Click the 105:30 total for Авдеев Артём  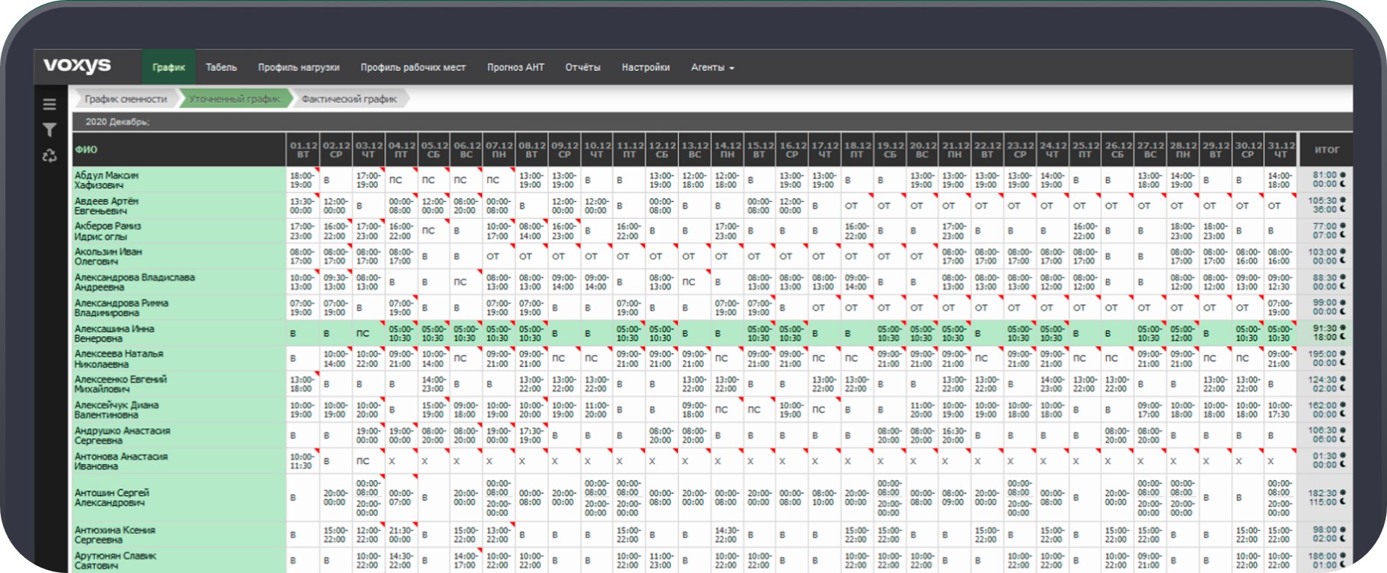point(1323,201)
